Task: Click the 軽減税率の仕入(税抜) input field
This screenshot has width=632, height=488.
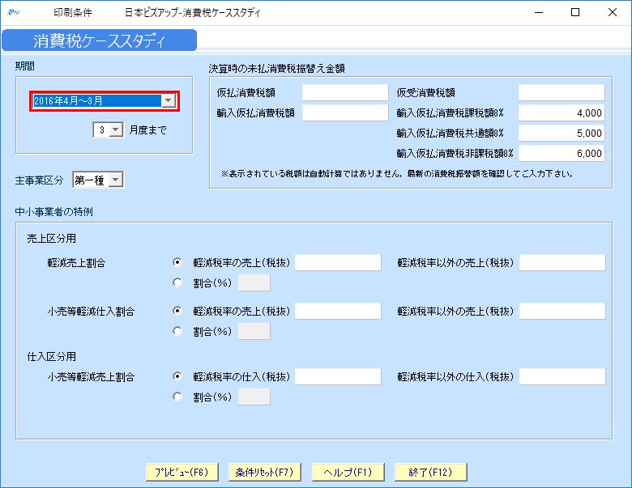Action: click(x=338, y=376)
